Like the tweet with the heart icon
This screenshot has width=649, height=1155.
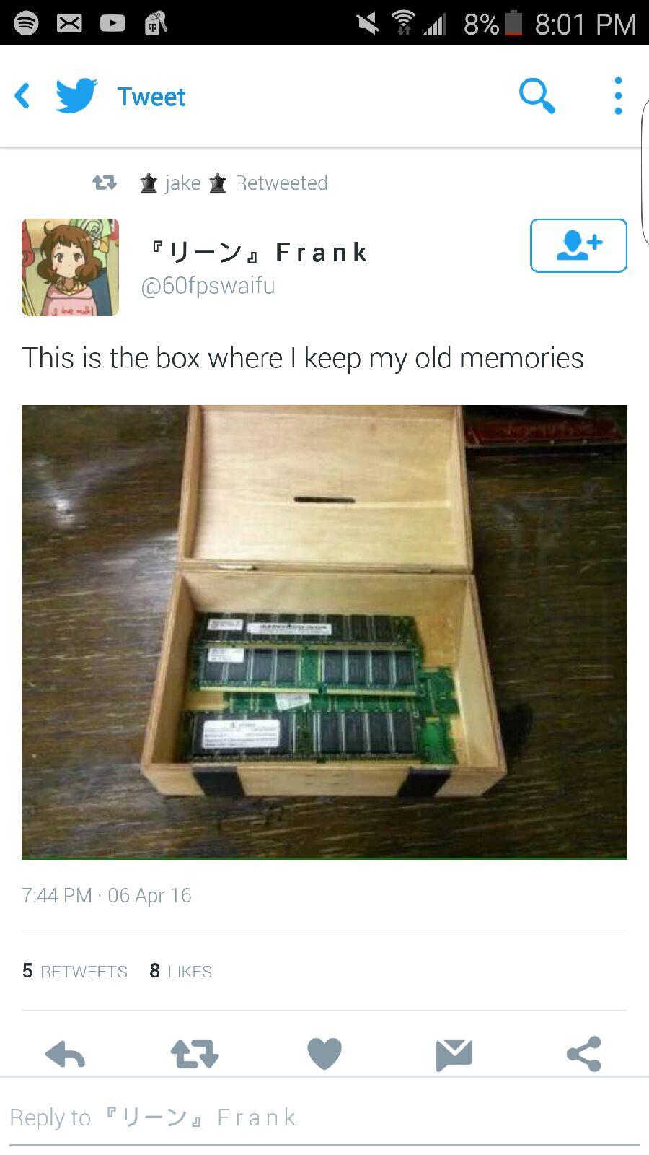click(324, 1054)
